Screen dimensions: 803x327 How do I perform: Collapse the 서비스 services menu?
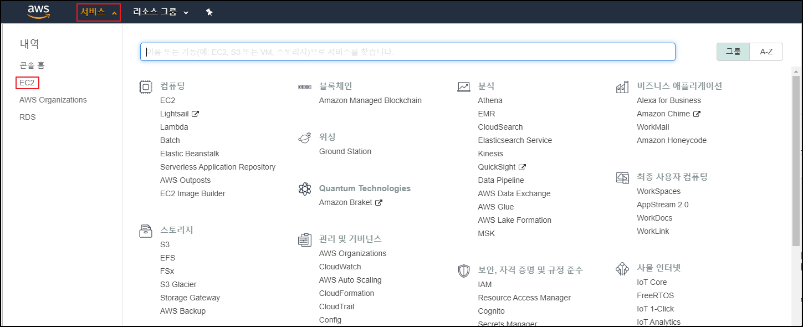click(99, 12)
